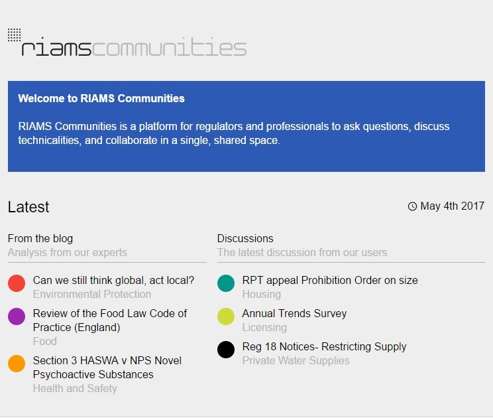Open 'Can we still think global, act local?'
Viewport: 493px width, 418px height.
click(x=113, y=280)
